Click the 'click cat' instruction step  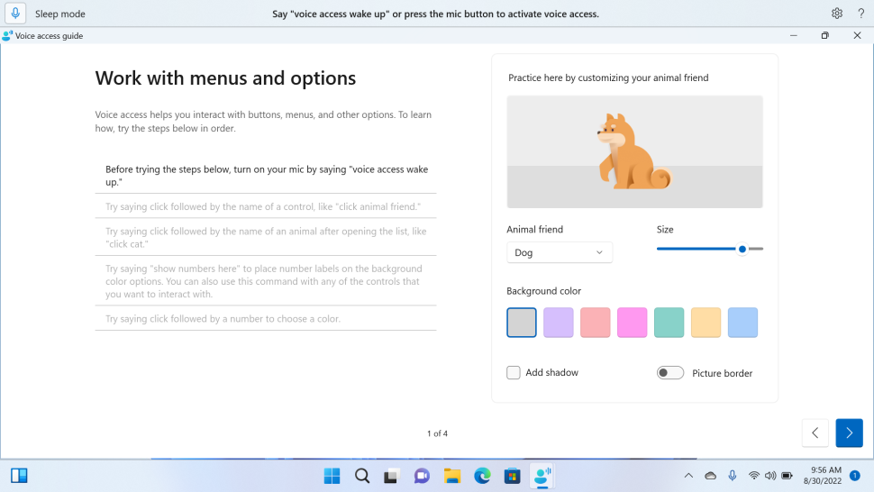click(x=265, y=237)
